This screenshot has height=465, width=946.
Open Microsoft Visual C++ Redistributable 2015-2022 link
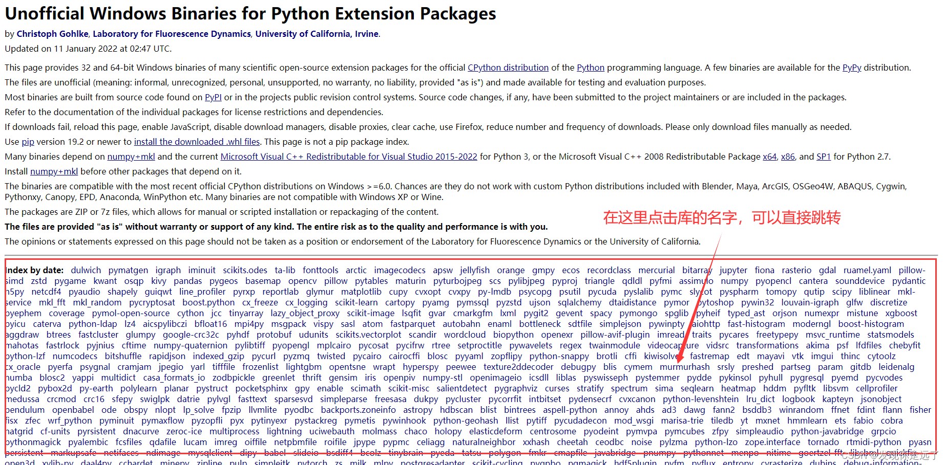coord(349,157)
